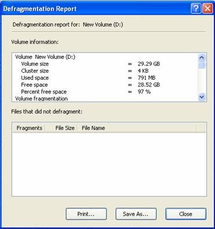Click the help question mark icon

coord(196,9)
